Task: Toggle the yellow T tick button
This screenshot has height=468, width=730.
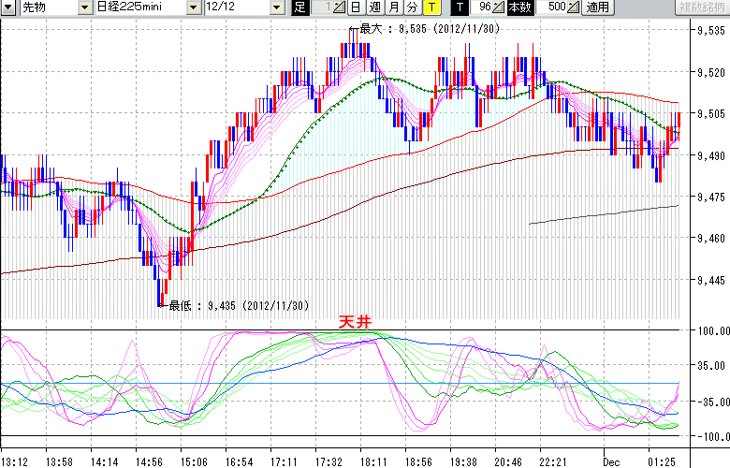Action: [x=431, y=7]
